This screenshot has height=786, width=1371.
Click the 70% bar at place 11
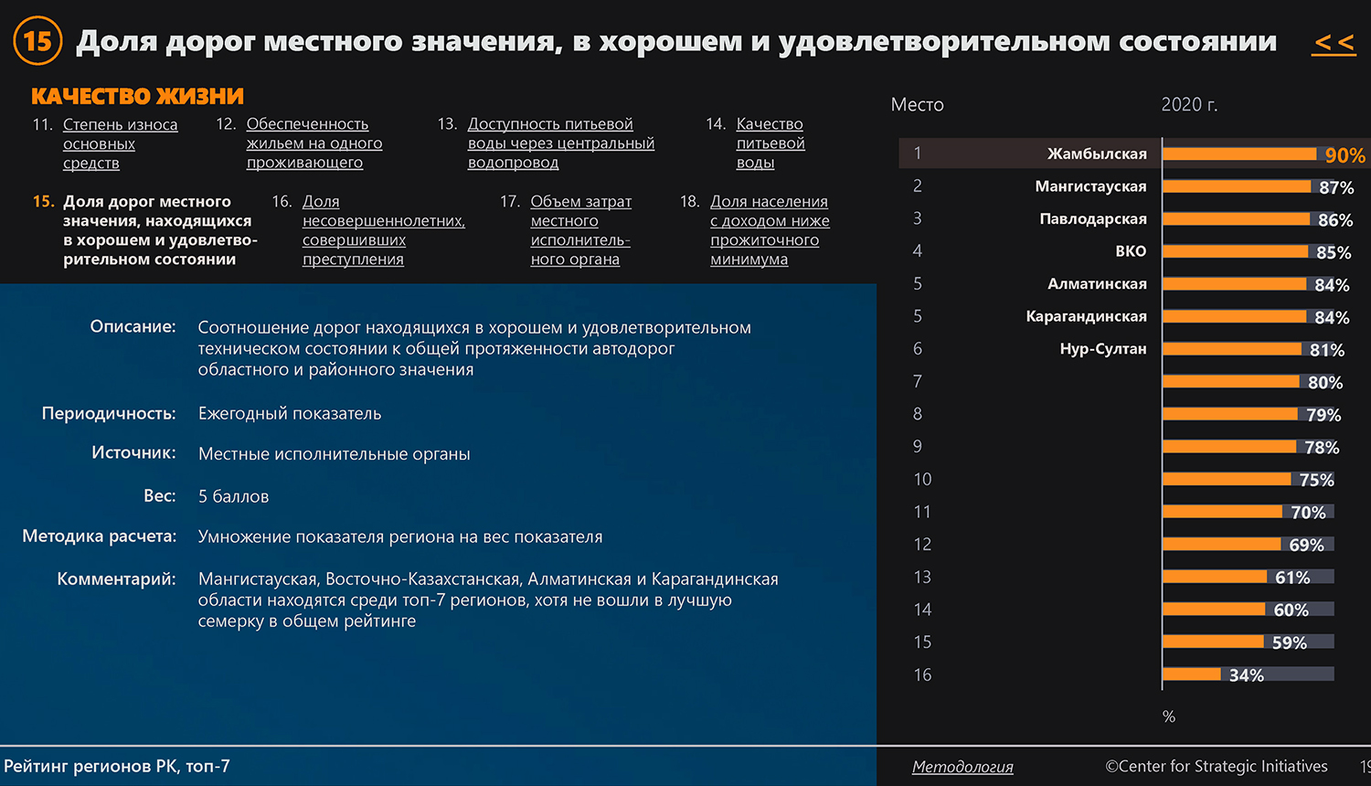pyautogui.click(x=1222, y=512)
